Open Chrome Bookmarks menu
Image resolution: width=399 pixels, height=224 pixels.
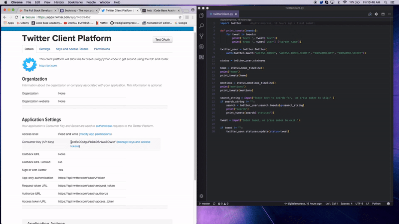(75, 2)
